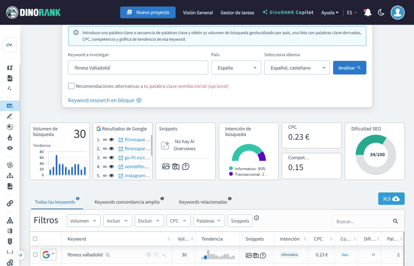Click the eye icon for Google result 3

(x=111, y=158)
